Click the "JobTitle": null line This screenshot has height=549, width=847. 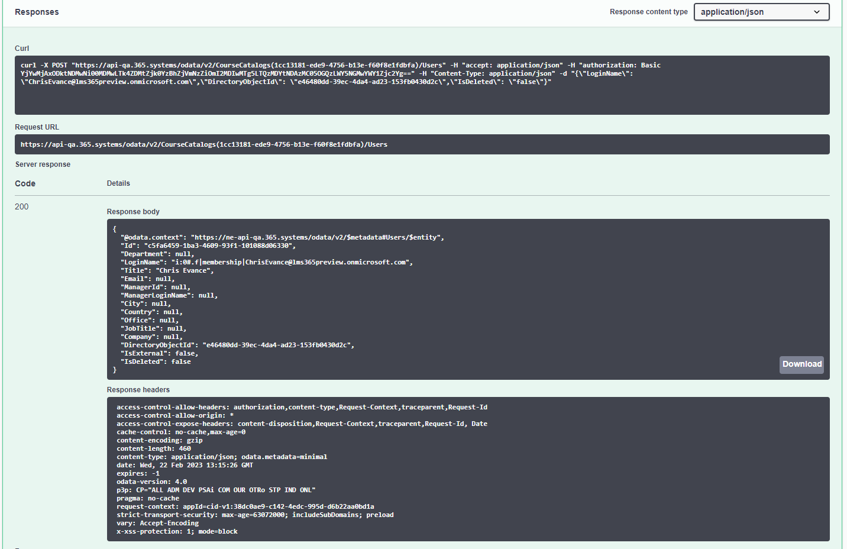pos(154,328)
